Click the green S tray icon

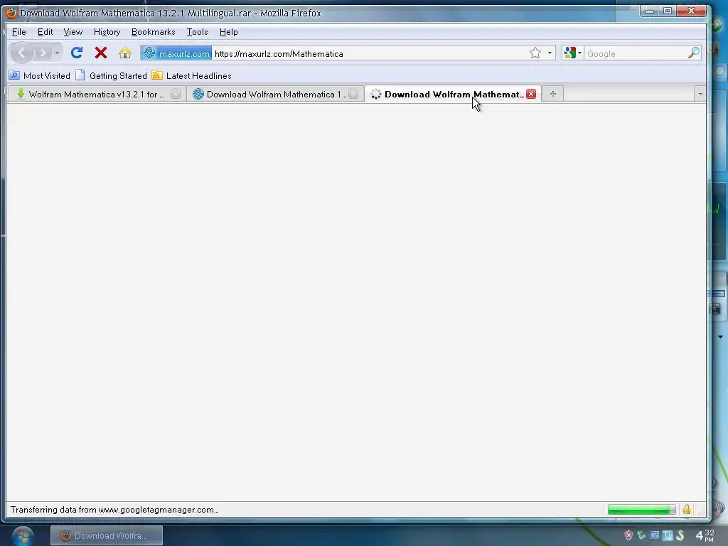[x=680, y=535]
